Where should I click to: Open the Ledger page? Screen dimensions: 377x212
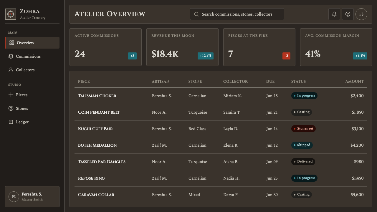[32, 122]
